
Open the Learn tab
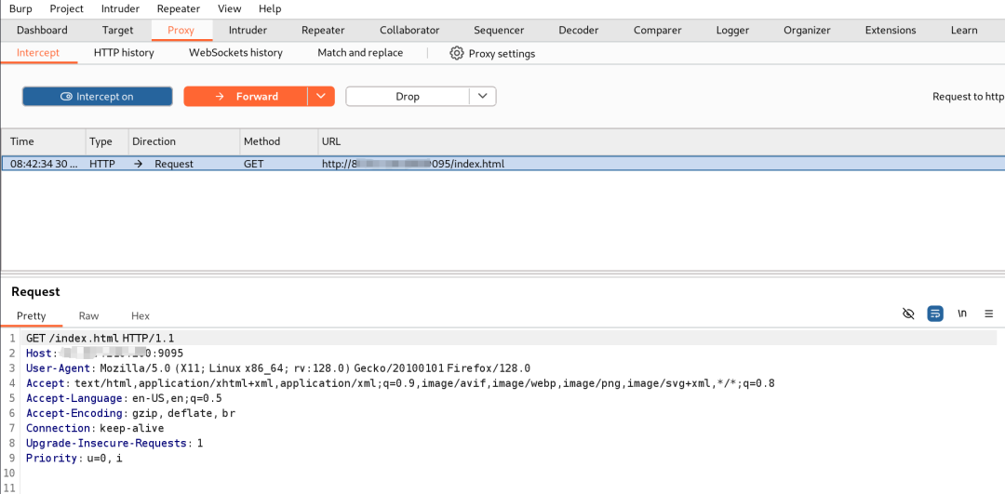click(x=964, y=30)
